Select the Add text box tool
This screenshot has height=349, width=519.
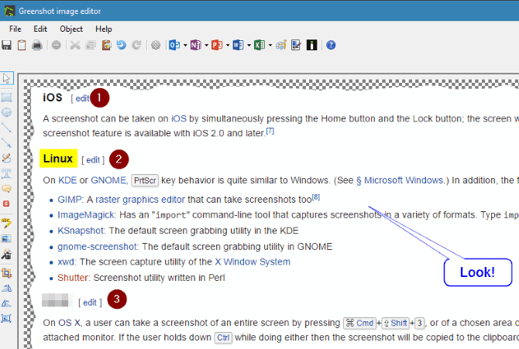(x=7, y=173)
